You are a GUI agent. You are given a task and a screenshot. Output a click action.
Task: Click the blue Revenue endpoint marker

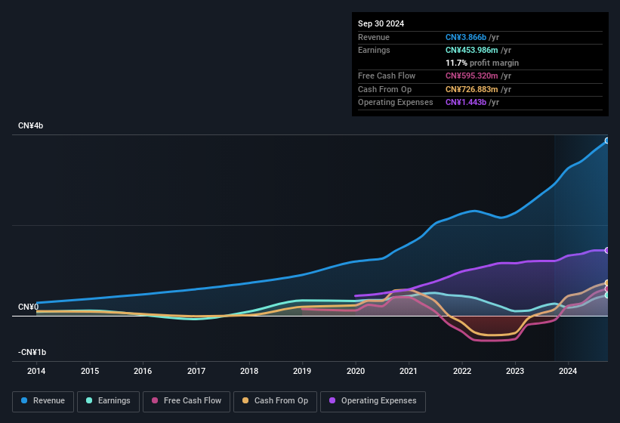click(607, 140)
